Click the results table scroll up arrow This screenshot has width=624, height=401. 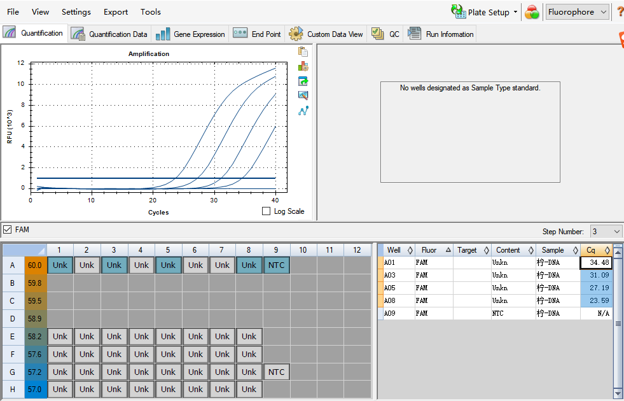tap(618, 251)
